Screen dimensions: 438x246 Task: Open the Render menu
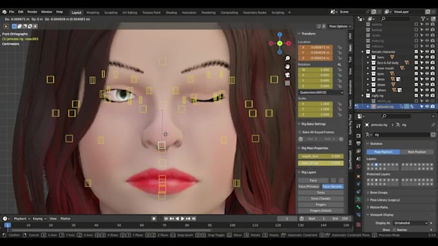32,12
